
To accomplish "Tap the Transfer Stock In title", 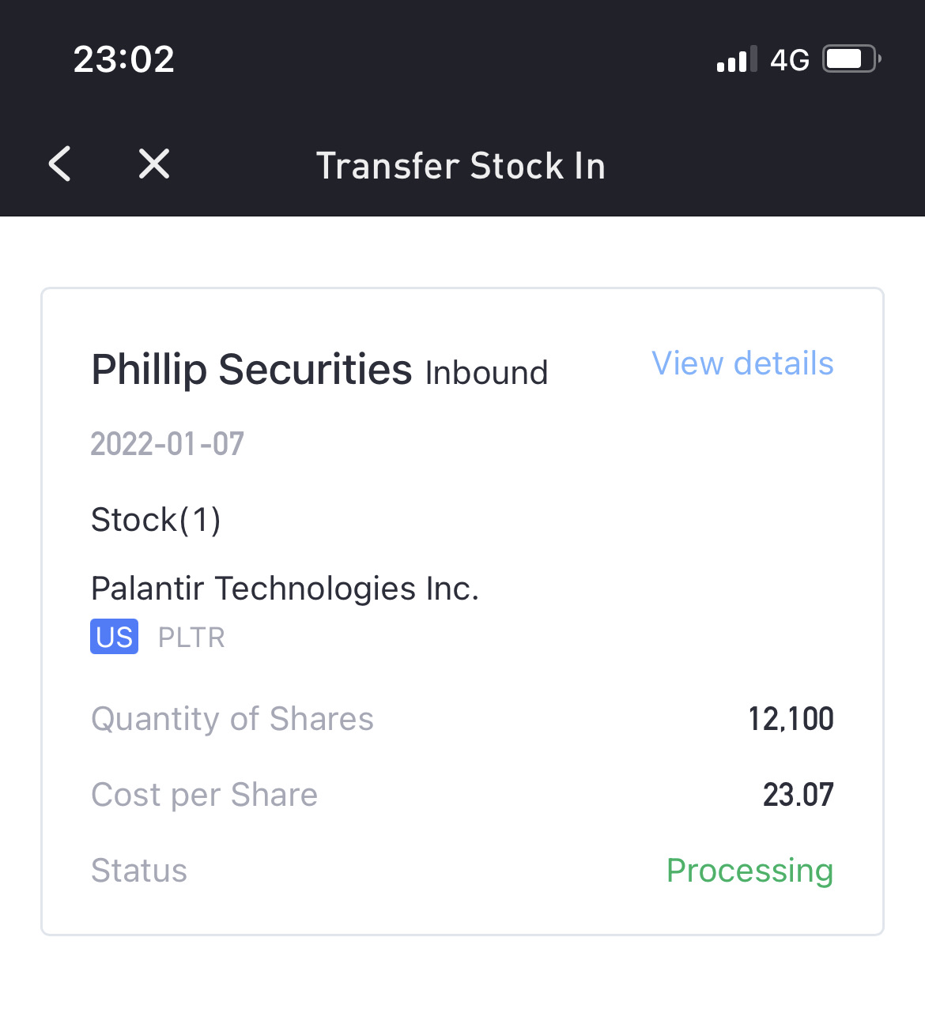I will 461,166.
